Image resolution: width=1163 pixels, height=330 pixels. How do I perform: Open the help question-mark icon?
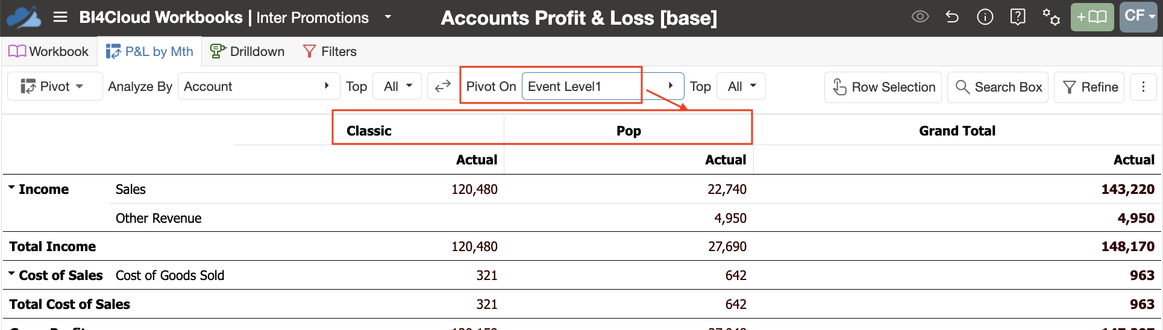(1018, 17)
